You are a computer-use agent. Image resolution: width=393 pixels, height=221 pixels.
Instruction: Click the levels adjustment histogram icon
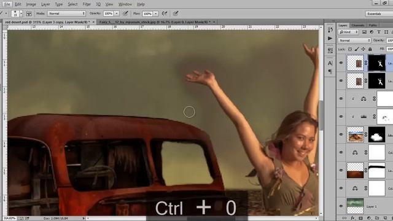[364, 117]
